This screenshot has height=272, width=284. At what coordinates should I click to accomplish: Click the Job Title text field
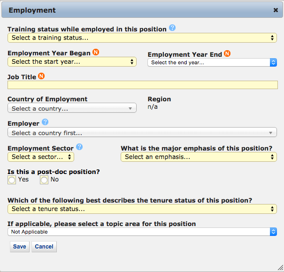[x=142, y=85]
